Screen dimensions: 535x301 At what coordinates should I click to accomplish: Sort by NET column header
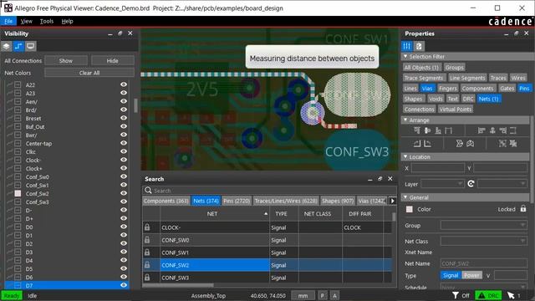(214, 214)
